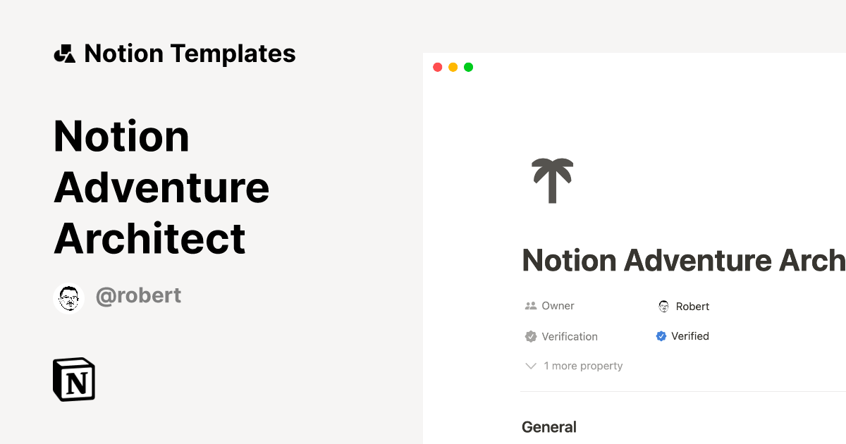The width and height of the screenshot is (846, 444).
Task: Click the chevron beside 1 more property
Action: tap(530, 366)
